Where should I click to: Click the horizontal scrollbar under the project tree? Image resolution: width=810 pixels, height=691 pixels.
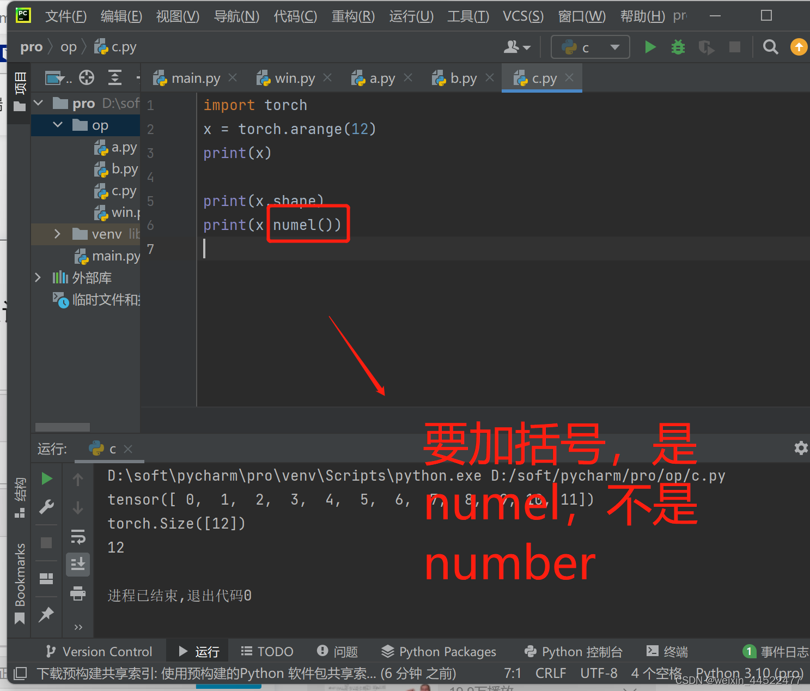(62, 427)
